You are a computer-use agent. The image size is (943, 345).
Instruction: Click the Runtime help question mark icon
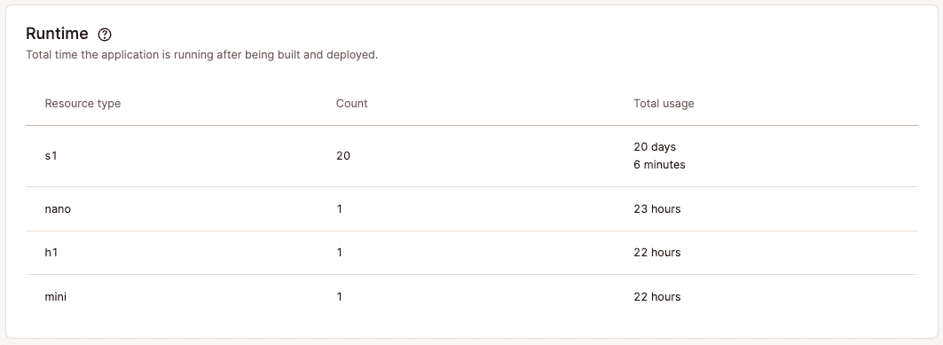coord(105,35)
